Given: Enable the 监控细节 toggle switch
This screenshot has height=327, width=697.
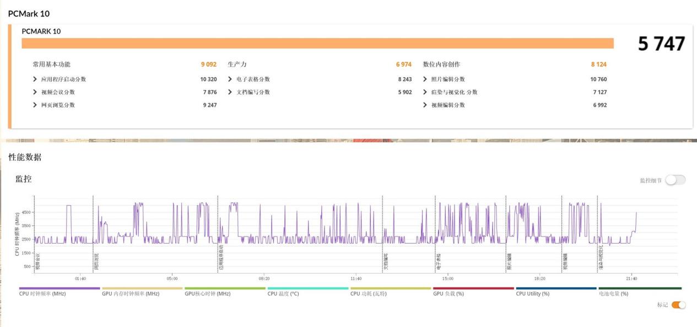Looking at the screenshot, I should coord(675,180).
